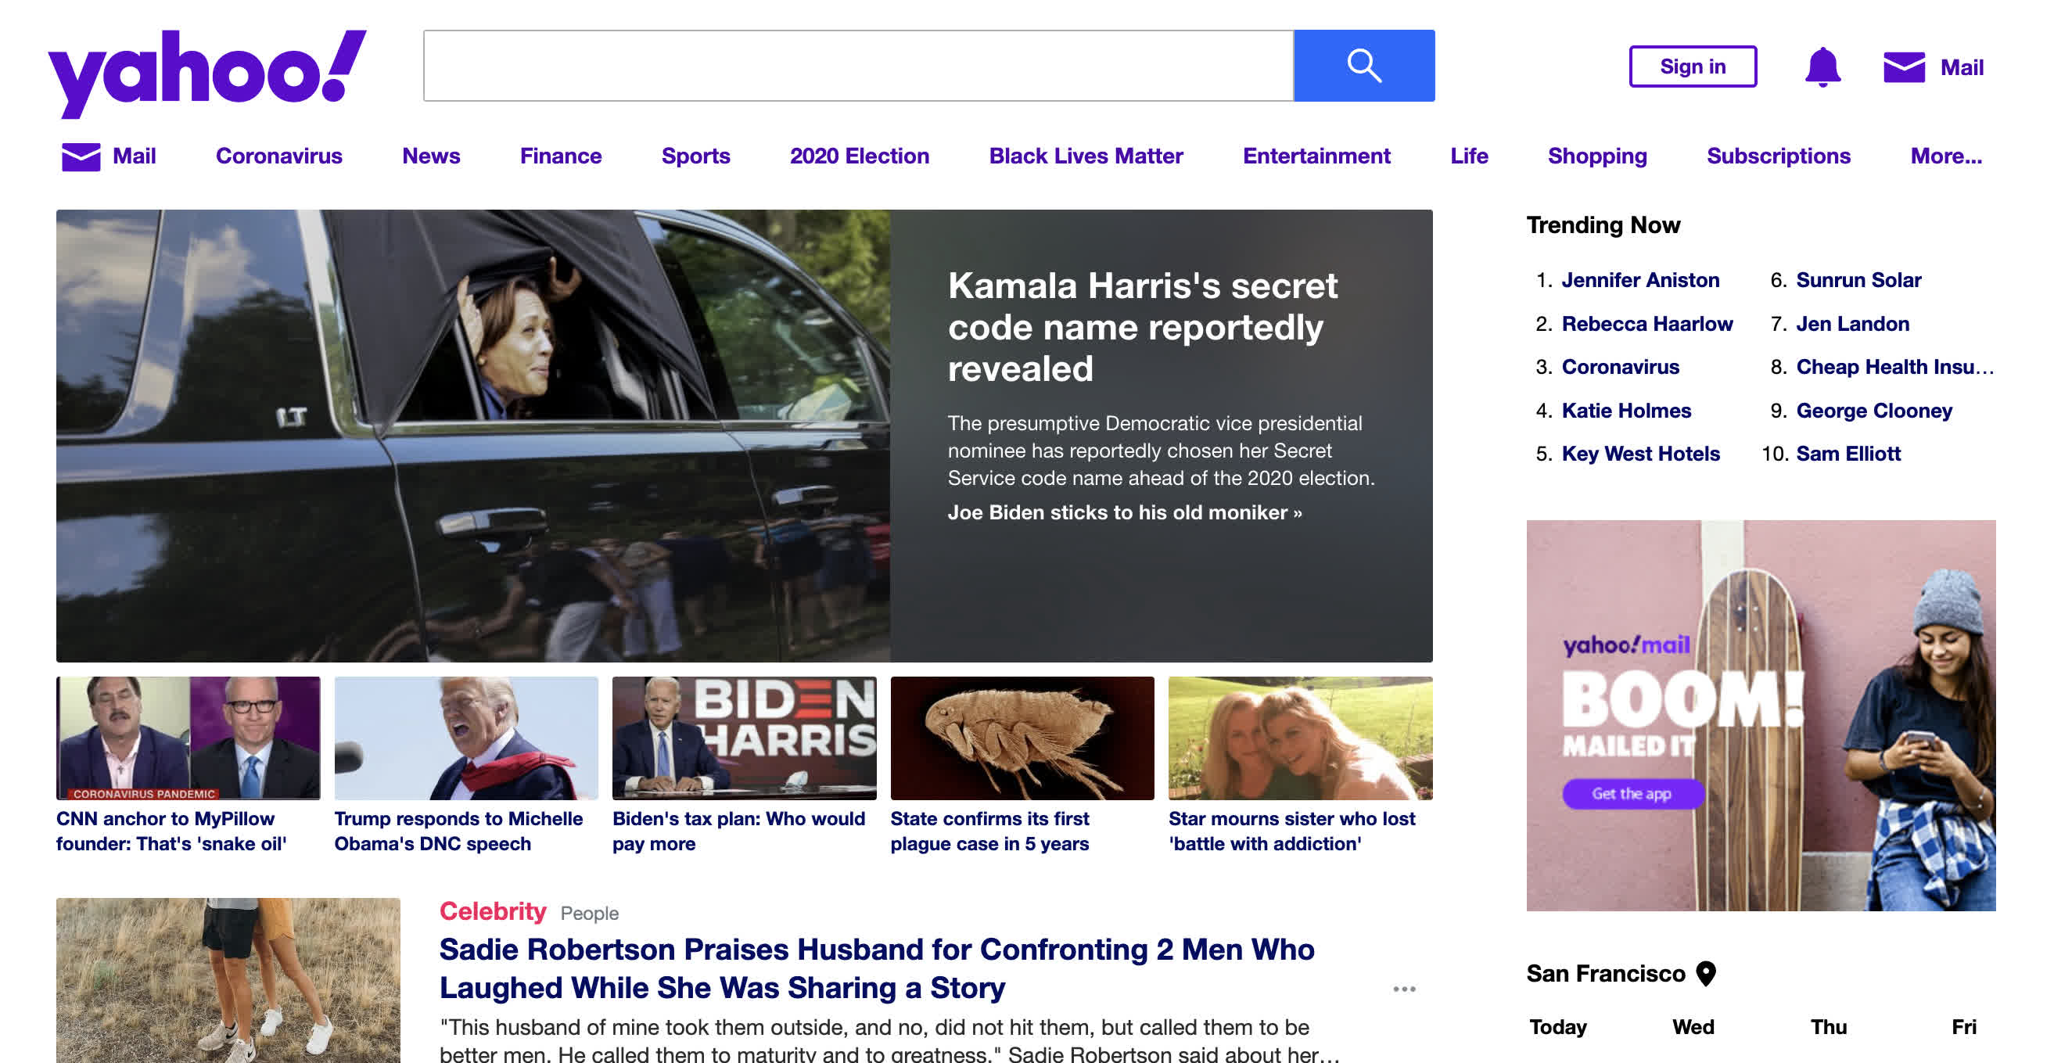Select Today in the weather forecast

point(1557,1026)
